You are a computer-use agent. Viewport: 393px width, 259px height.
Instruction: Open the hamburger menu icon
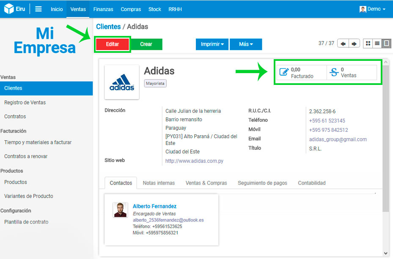click(38, 9)
